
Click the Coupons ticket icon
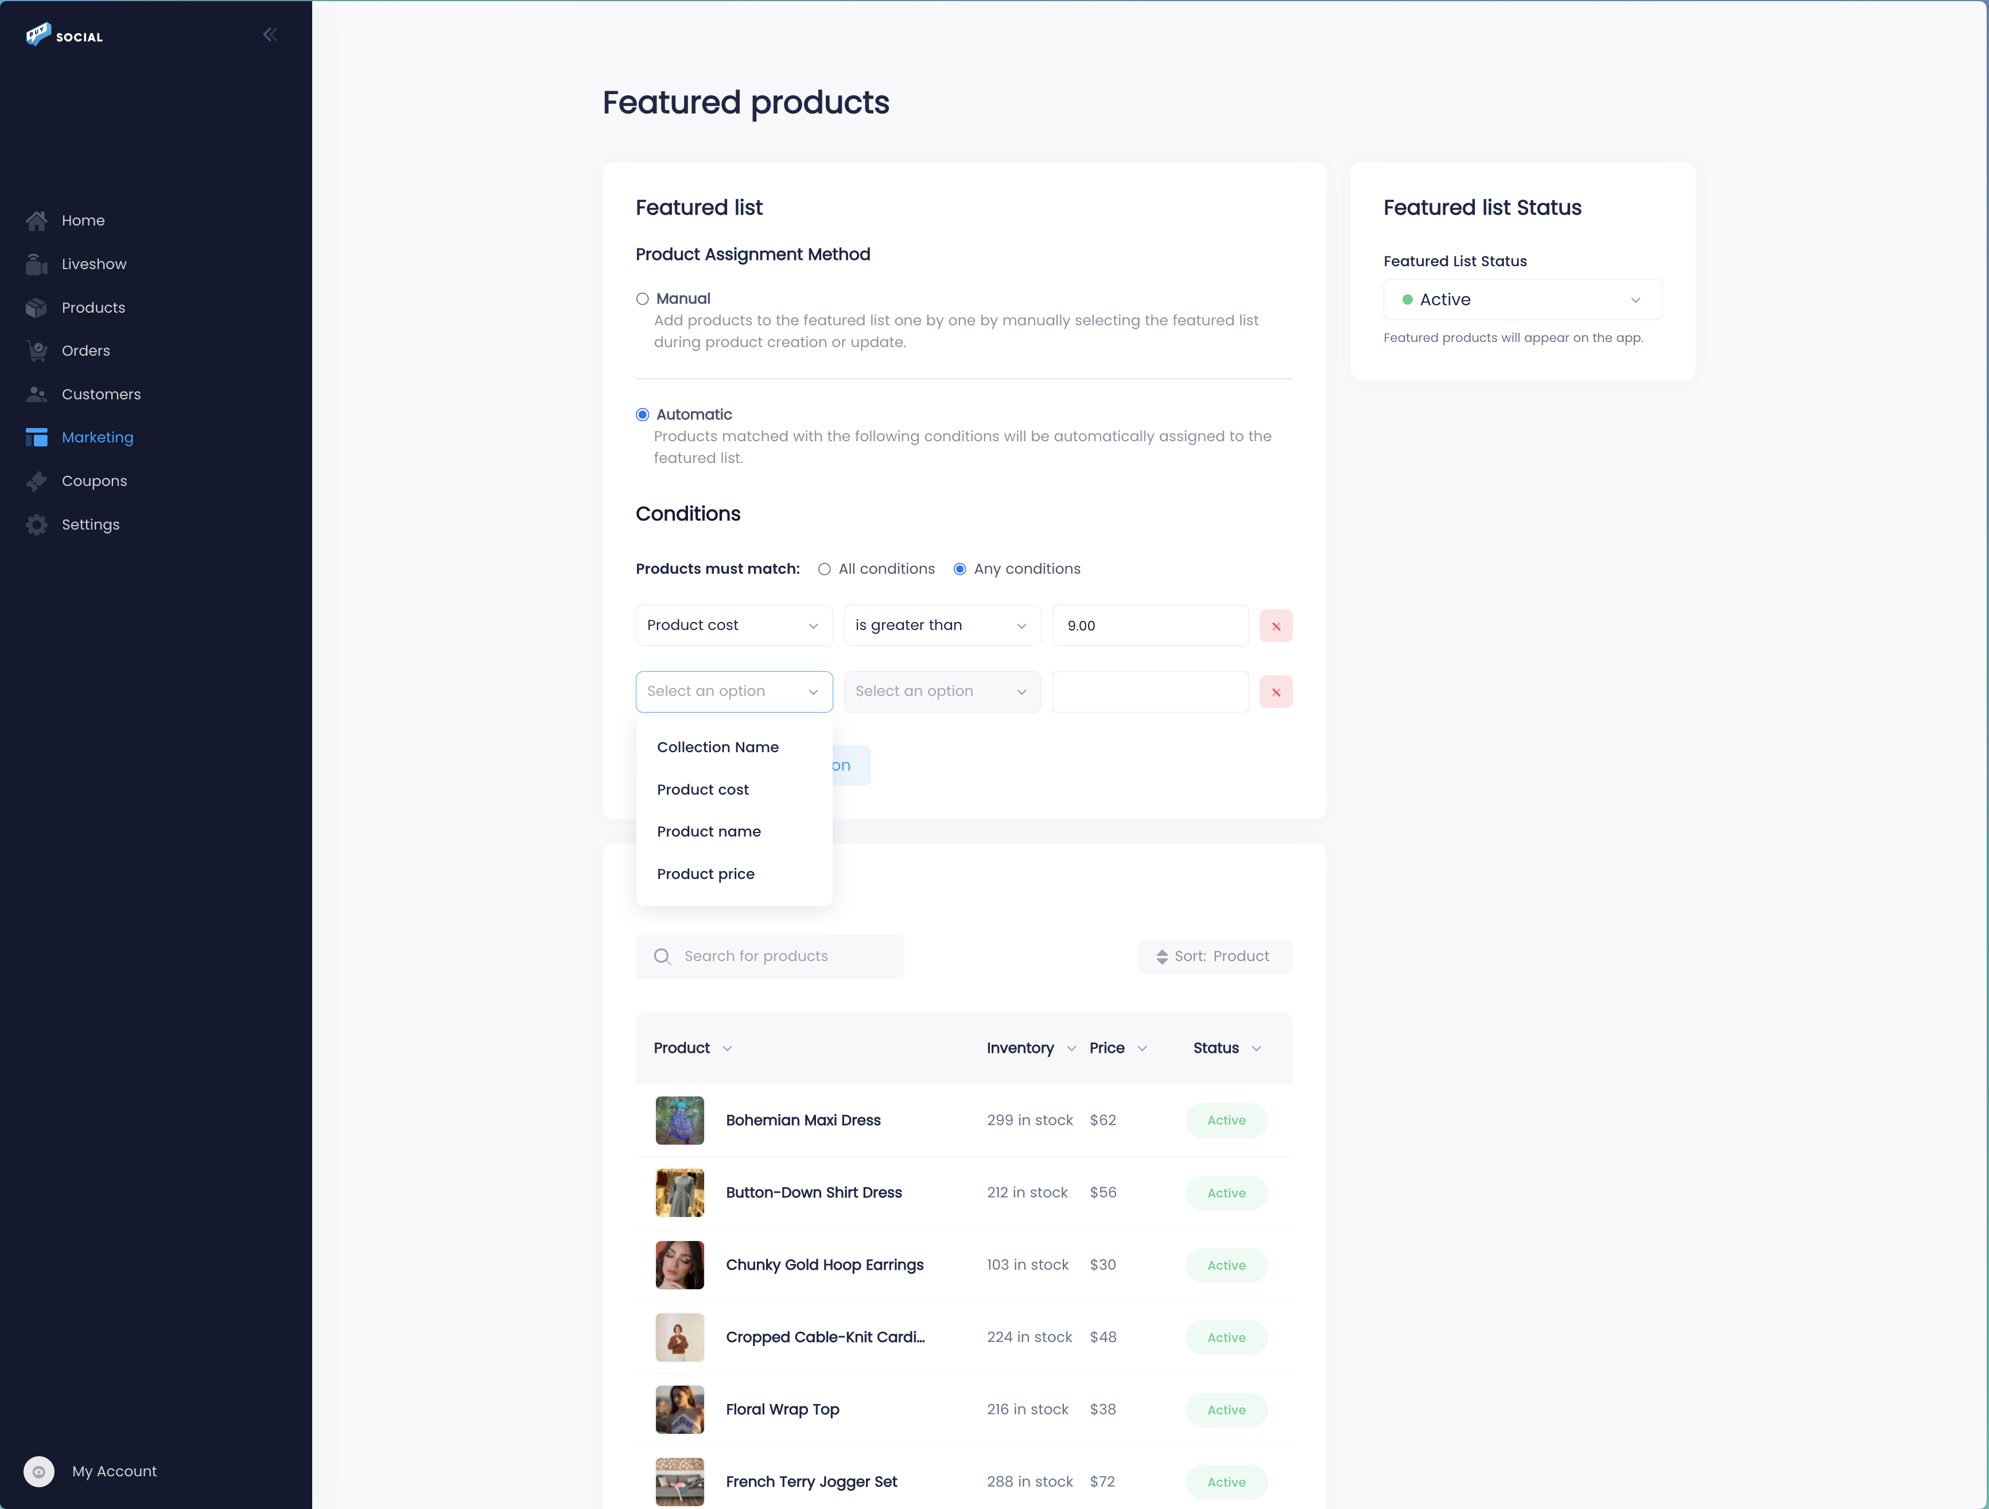tap(36, 481)
